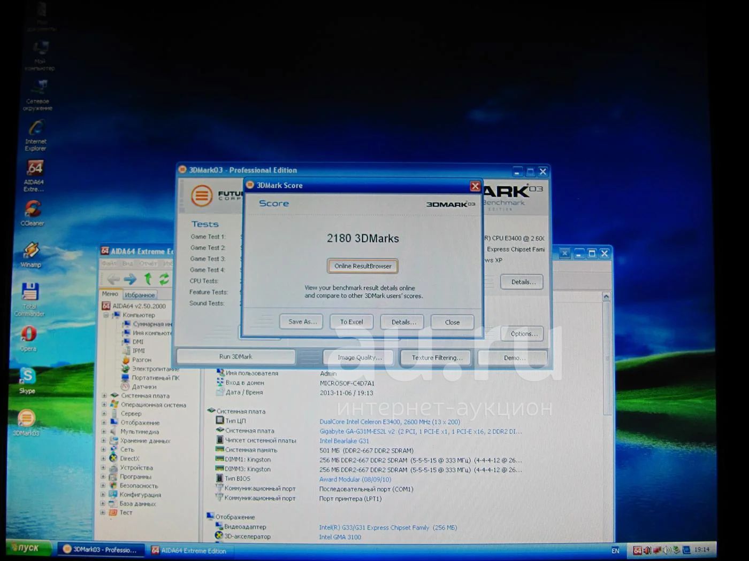
Task: Click 3DMark03 - Professional taskbar button
Action: click(x=101, y=549)
